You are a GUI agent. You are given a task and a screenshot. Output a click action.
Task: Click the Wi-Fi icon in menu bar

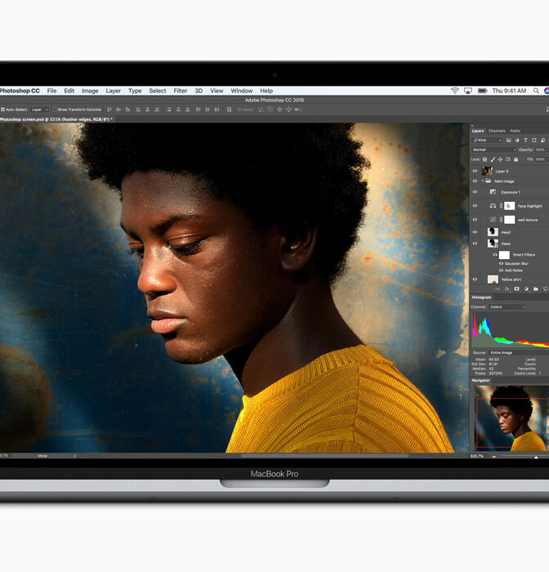454,91
